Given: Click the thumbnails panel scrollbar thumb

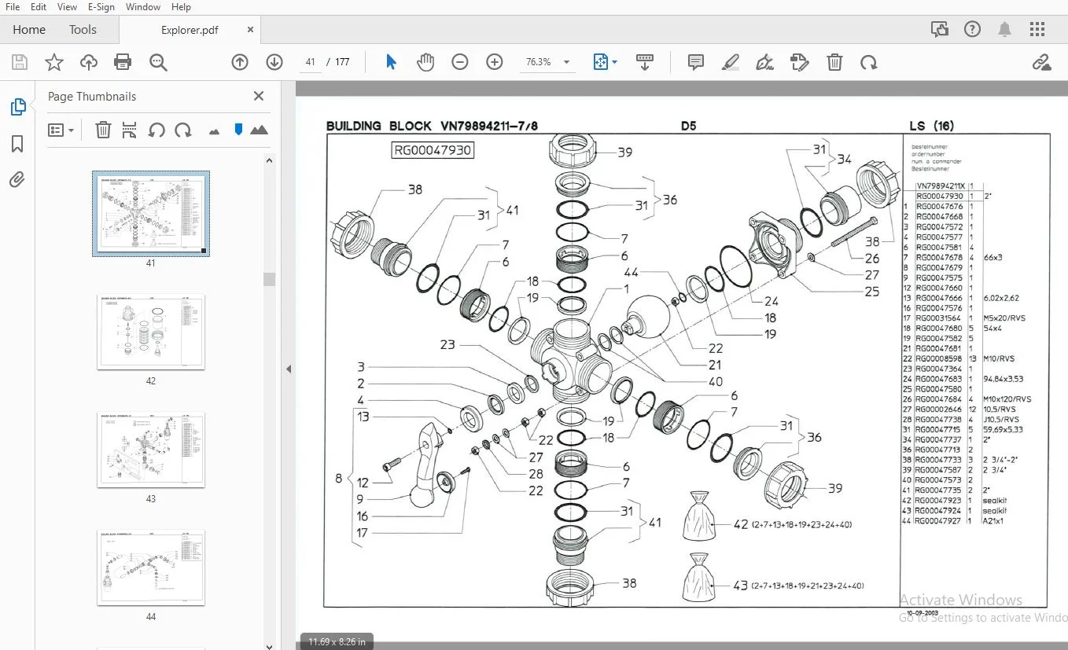Looking at the screenshot, I should (269, 279).
